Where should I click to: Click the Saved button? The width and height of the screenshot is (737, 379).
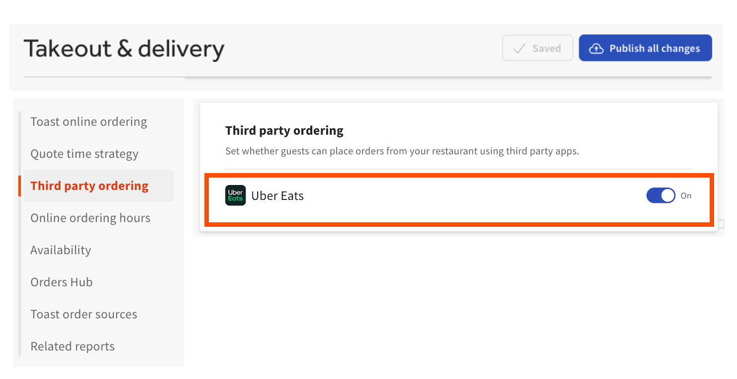pyautogui.click(x=538, y=48)
